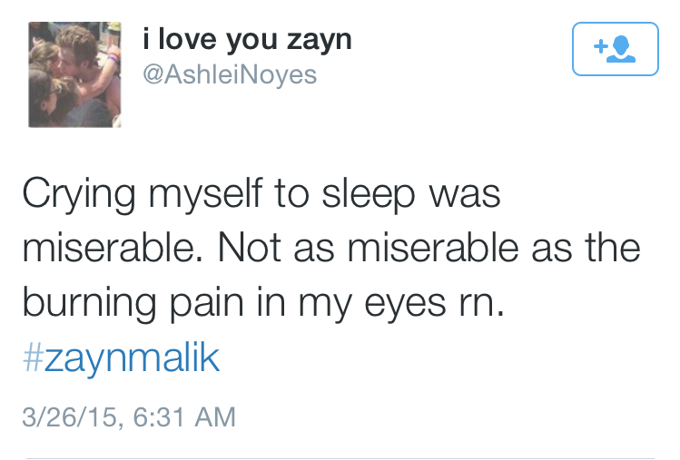Click the word 'Crying' in the tweet
Screen dimensions: 680x460
(x=79, y=195)
